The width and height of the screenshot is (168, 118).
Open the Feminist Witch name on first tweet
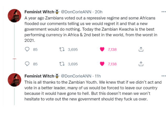point(39,12)
